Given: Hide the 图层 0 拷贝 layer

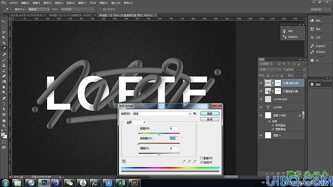Looking at the screenshot, I should 261,116.
